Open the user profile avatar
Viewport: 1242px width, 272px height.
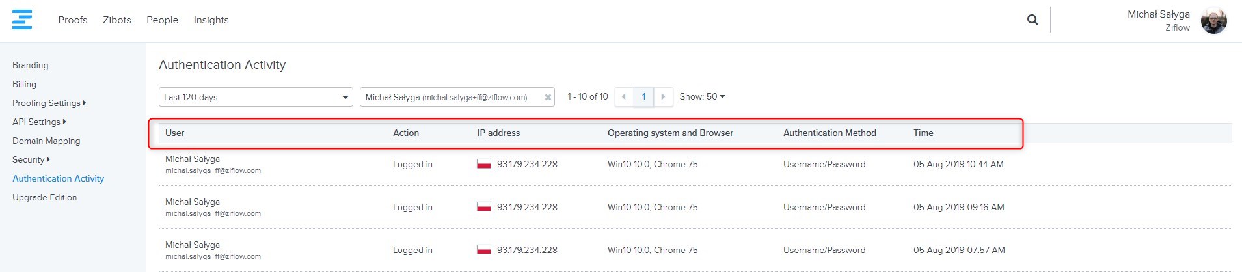(x=1213, y=21)
